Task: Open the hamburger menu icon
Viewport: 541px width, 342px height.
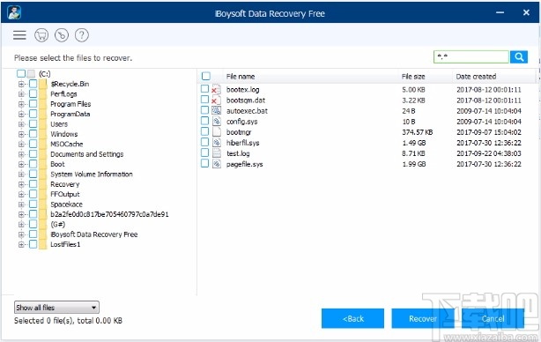Action: tap(19, 35)
